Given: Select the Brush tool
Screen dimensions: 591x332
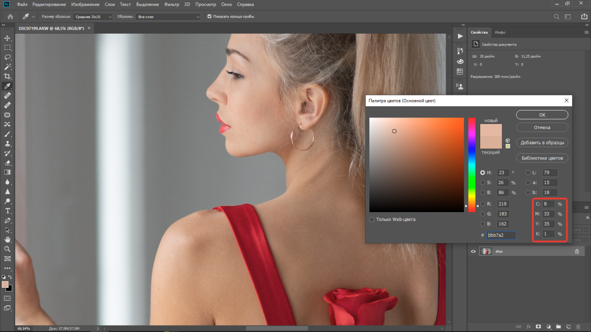Looking at the screenshot, I should click(x=7, y=134).
